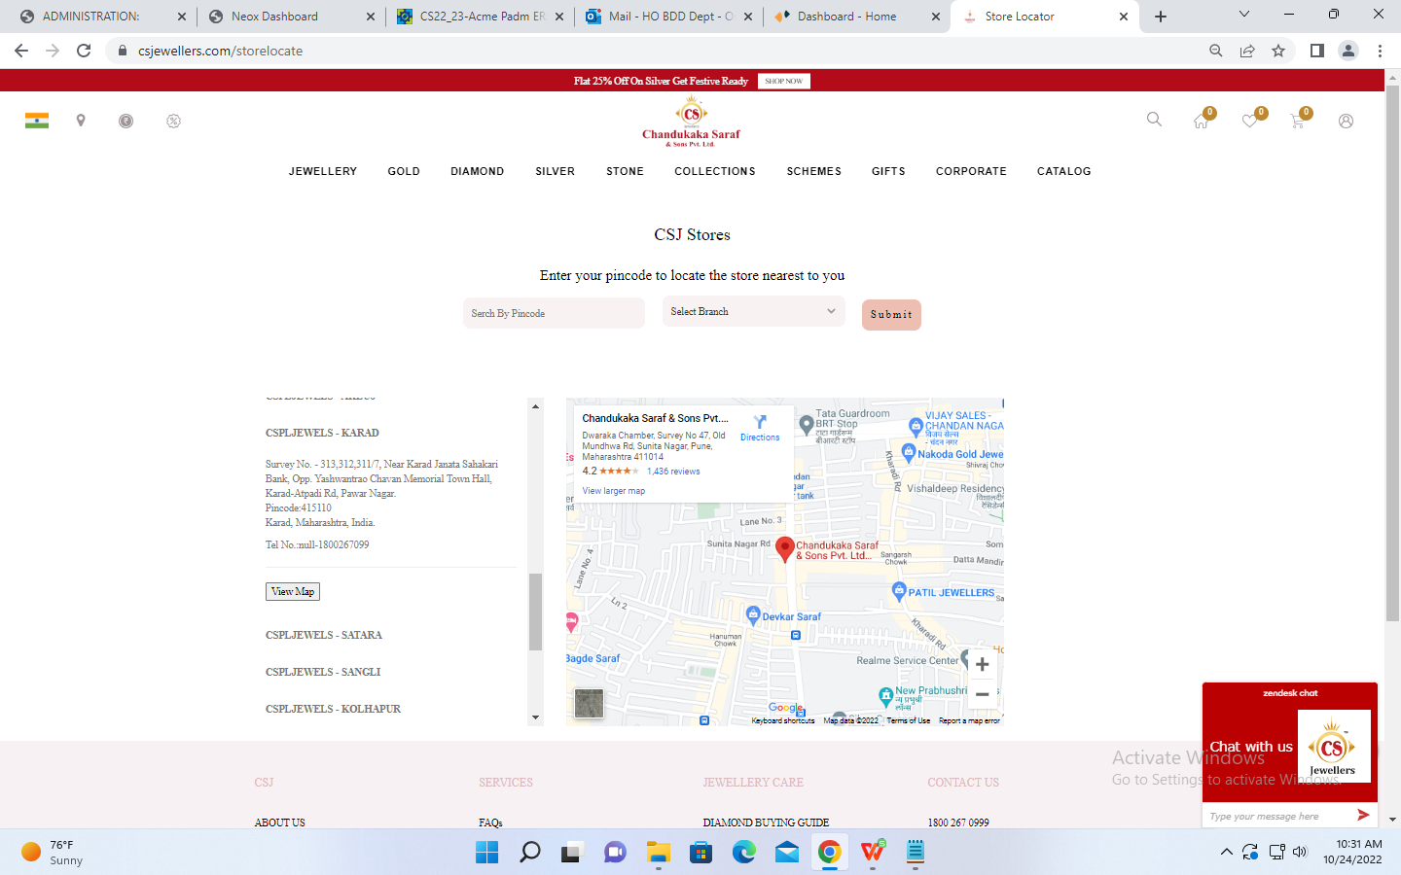The width and height of the screenshot is (1401, 875).
Task: Open Chrome three-dot menu
Action: point(1380,51)
